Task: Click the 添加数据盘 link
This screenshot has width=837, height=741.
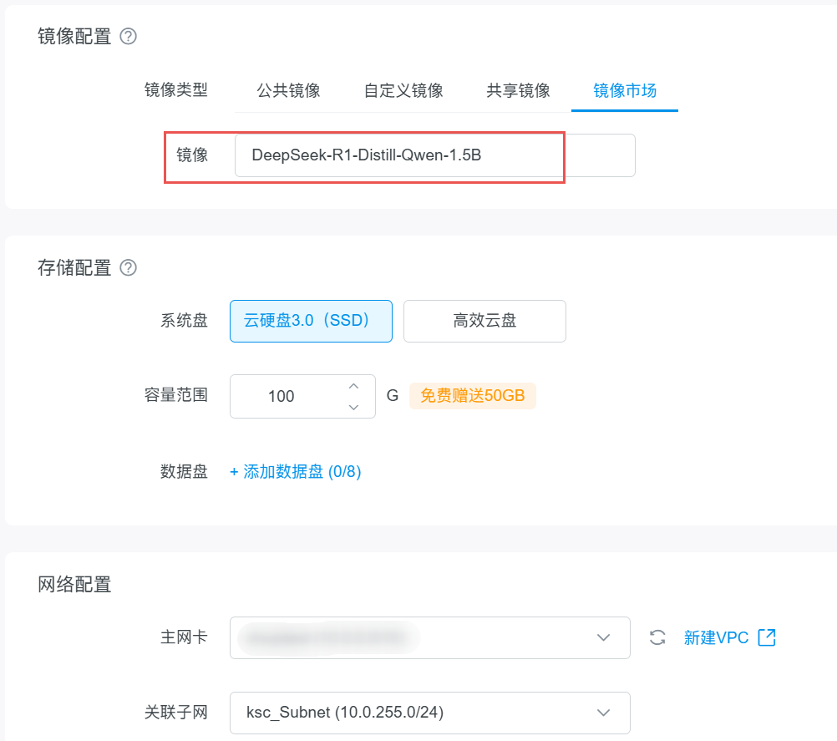Action: pos(295,472)
